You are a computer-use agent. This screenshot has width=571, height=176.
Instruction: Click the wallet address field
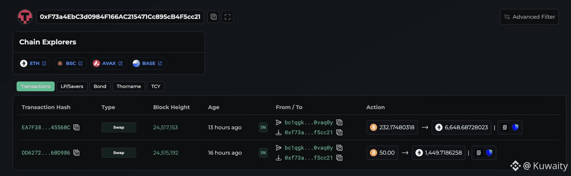120,17
